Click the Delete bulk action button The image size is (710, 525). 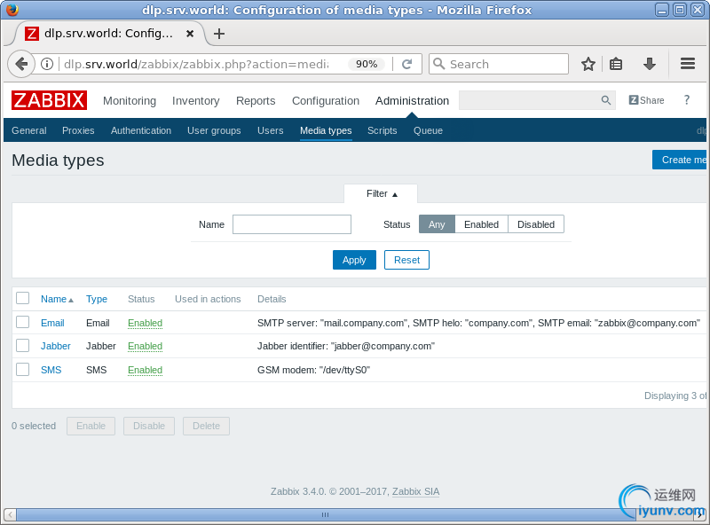(x=207, y=426)
